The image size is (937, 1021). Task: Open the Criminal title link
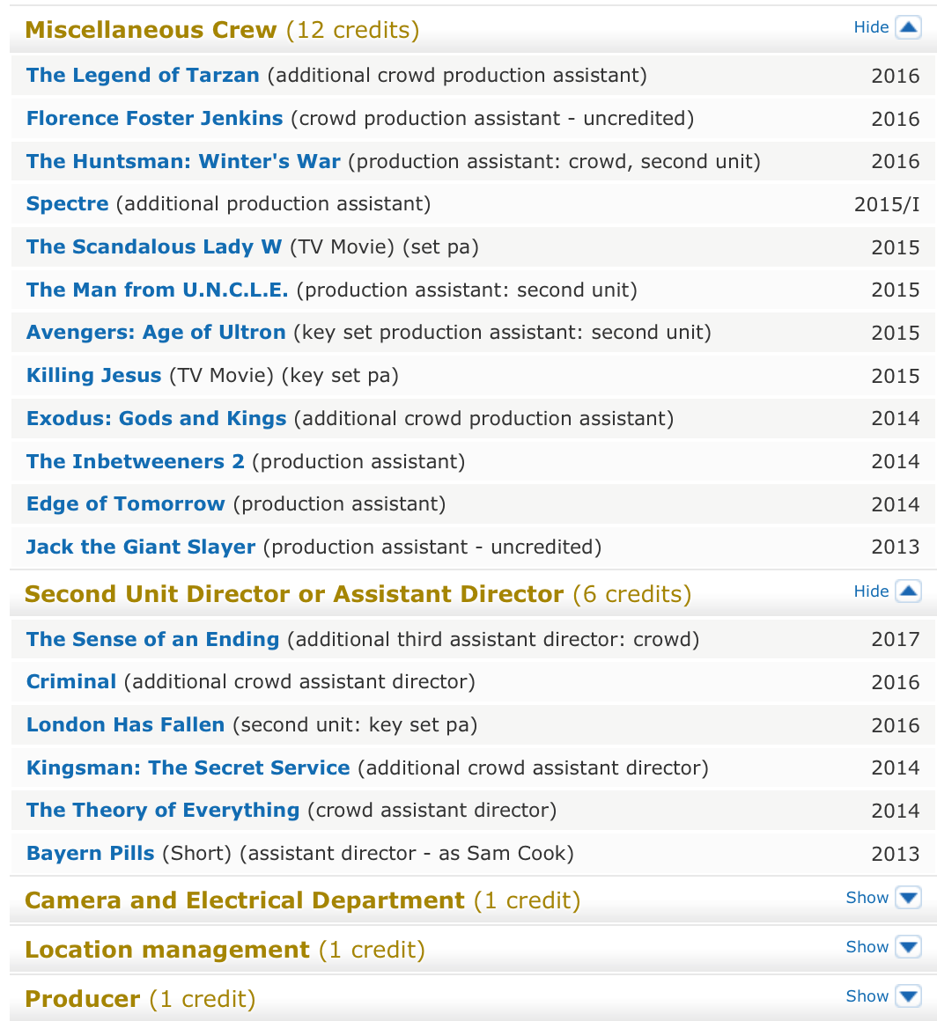71,682
